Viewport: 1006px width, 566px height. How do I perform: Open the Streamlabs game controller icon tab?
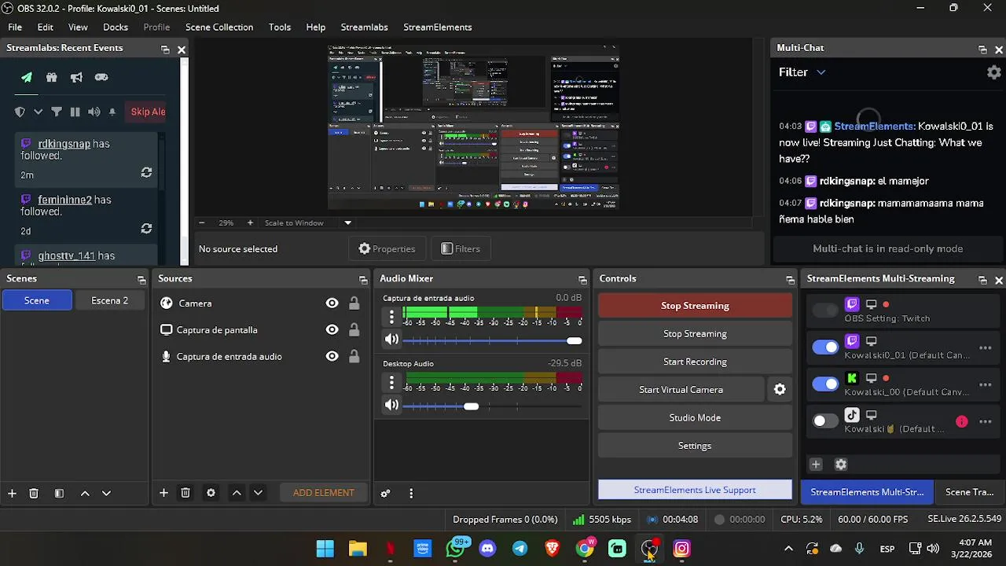101,77
